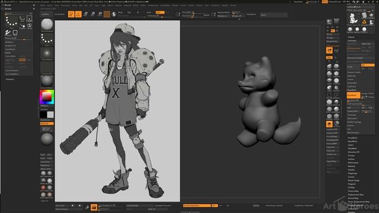Toggle the Rgb channel button

click(x=129, y=12)
